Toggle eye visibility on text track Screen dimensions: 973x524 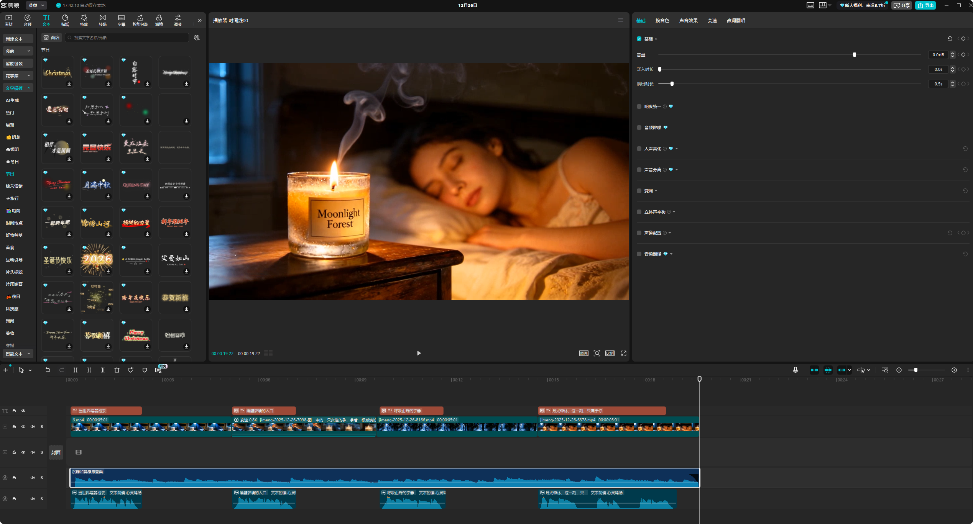click(x=23, y=411)
